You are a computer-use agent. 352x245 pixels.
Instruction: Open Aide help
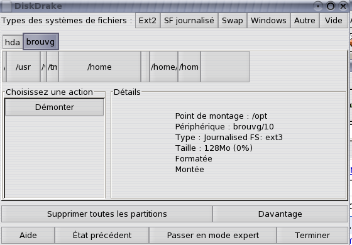[28, 236]
